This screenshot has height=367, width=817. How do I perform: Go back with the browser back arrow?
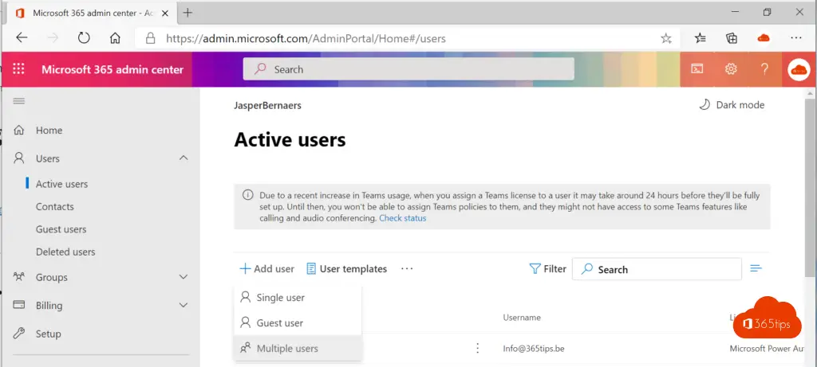click(22, 38)
